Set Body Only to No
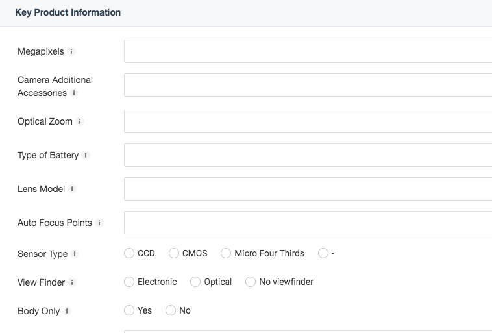 point(171,311)
